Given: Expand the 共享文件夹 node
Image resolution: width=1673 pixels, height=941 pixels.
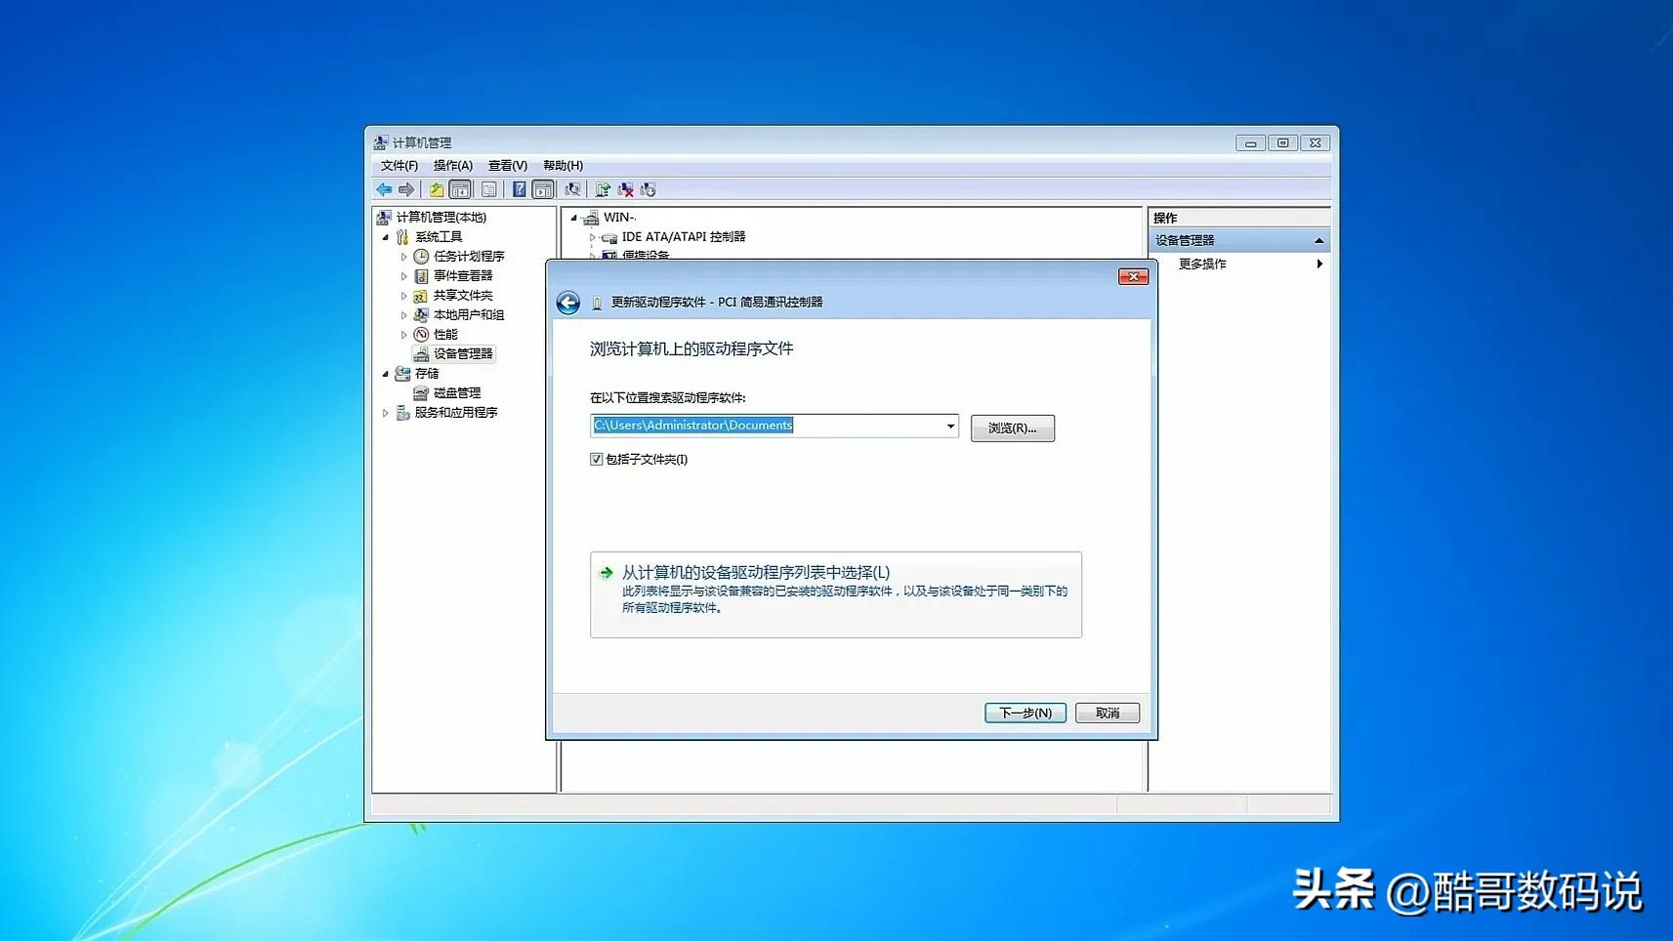Looking at the screenshot, I should point(403,296).
